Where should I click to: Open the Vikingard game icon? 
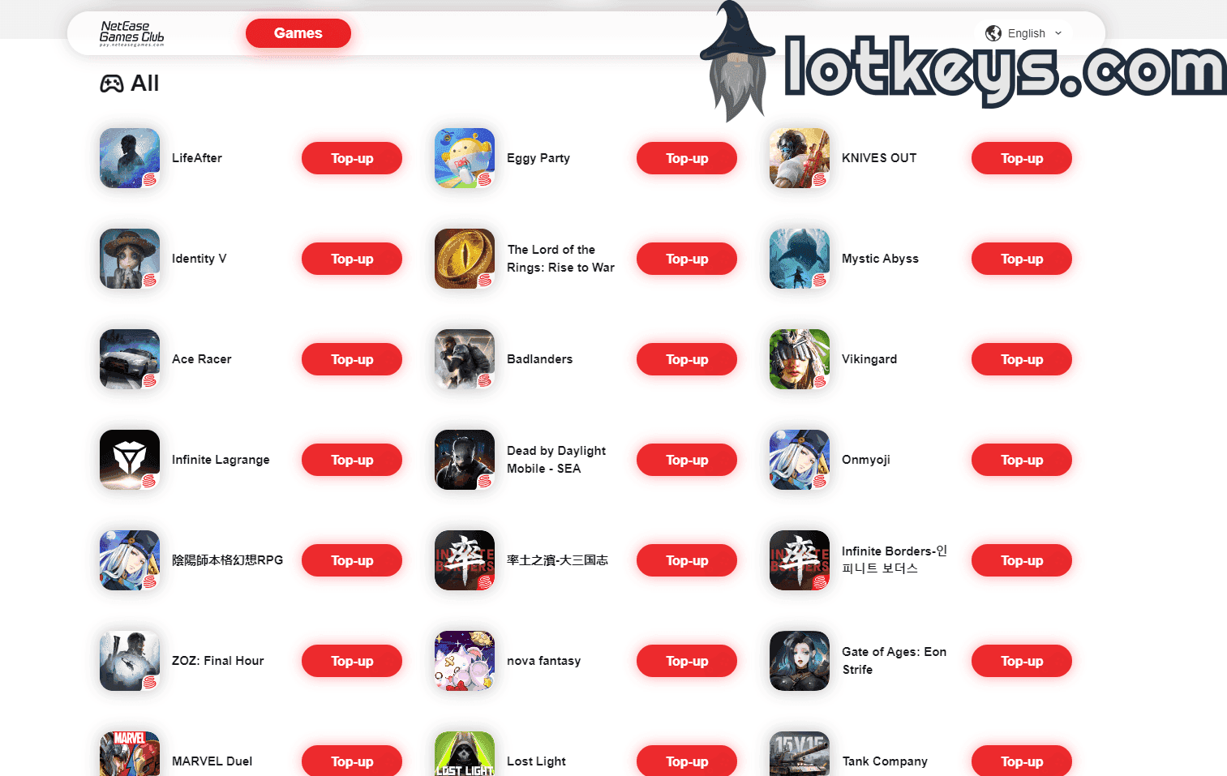(x=800, y=359)
